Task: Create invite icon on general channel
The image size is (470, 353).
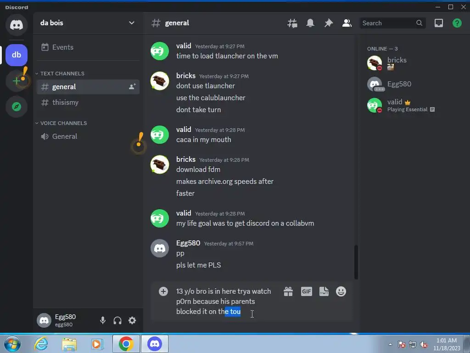Action: [x=132, y=87]
